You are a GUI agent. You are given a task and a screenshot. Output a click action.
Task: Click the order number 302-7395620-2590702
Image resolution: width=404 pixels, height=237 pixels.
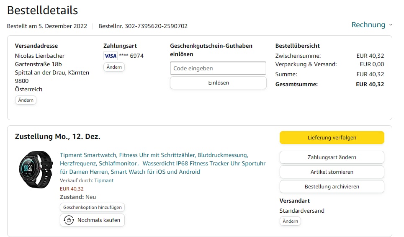[x=156, y=26]
